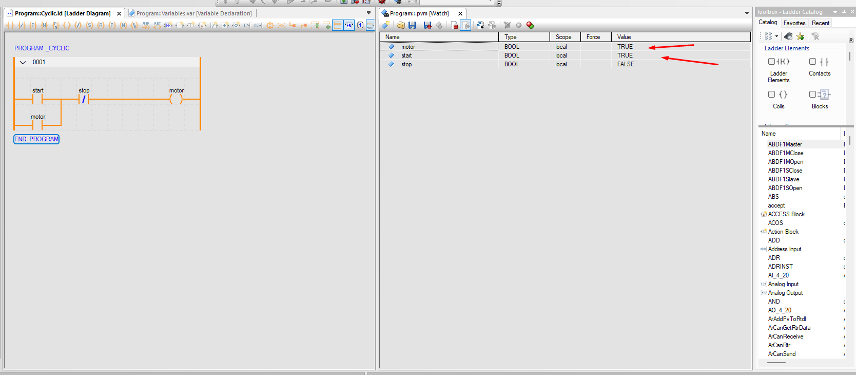Select the motor output coil

click(x=176, y=99)
